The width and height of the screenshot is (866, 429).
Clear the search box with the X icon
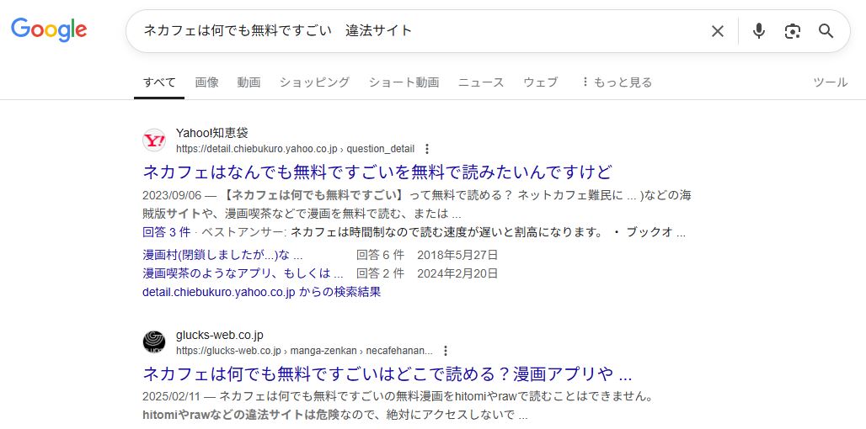point(718,31)
